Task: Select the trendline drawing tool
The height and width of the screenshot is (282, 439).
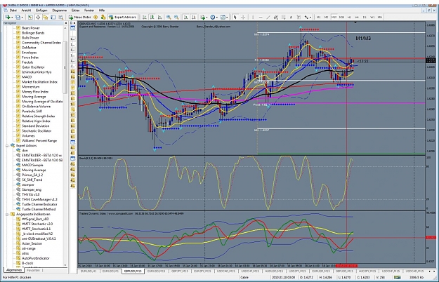Action: coord(268,17)
